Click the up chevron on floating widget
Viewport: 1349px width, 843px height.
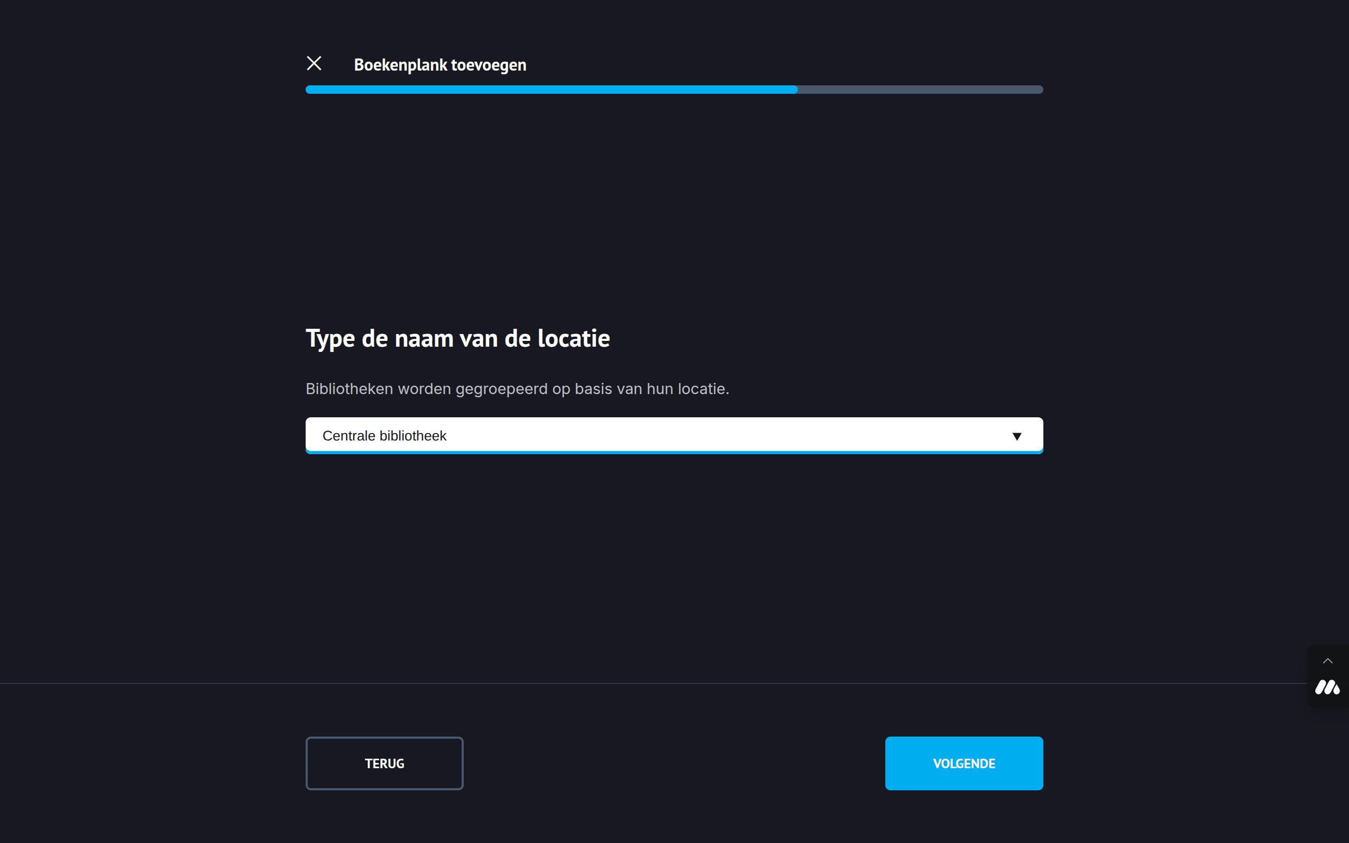pyautogui.click(x=1328, y=661)
